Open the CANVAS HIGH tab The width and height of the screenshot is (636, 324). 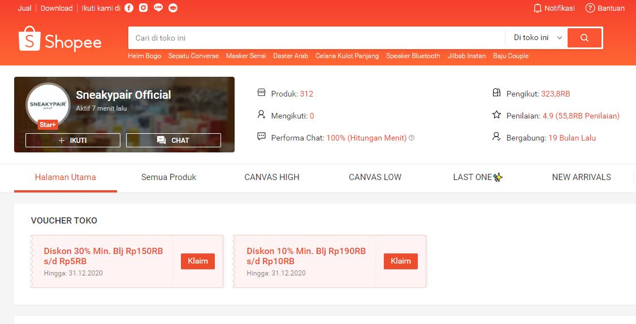tap(272, 177)
